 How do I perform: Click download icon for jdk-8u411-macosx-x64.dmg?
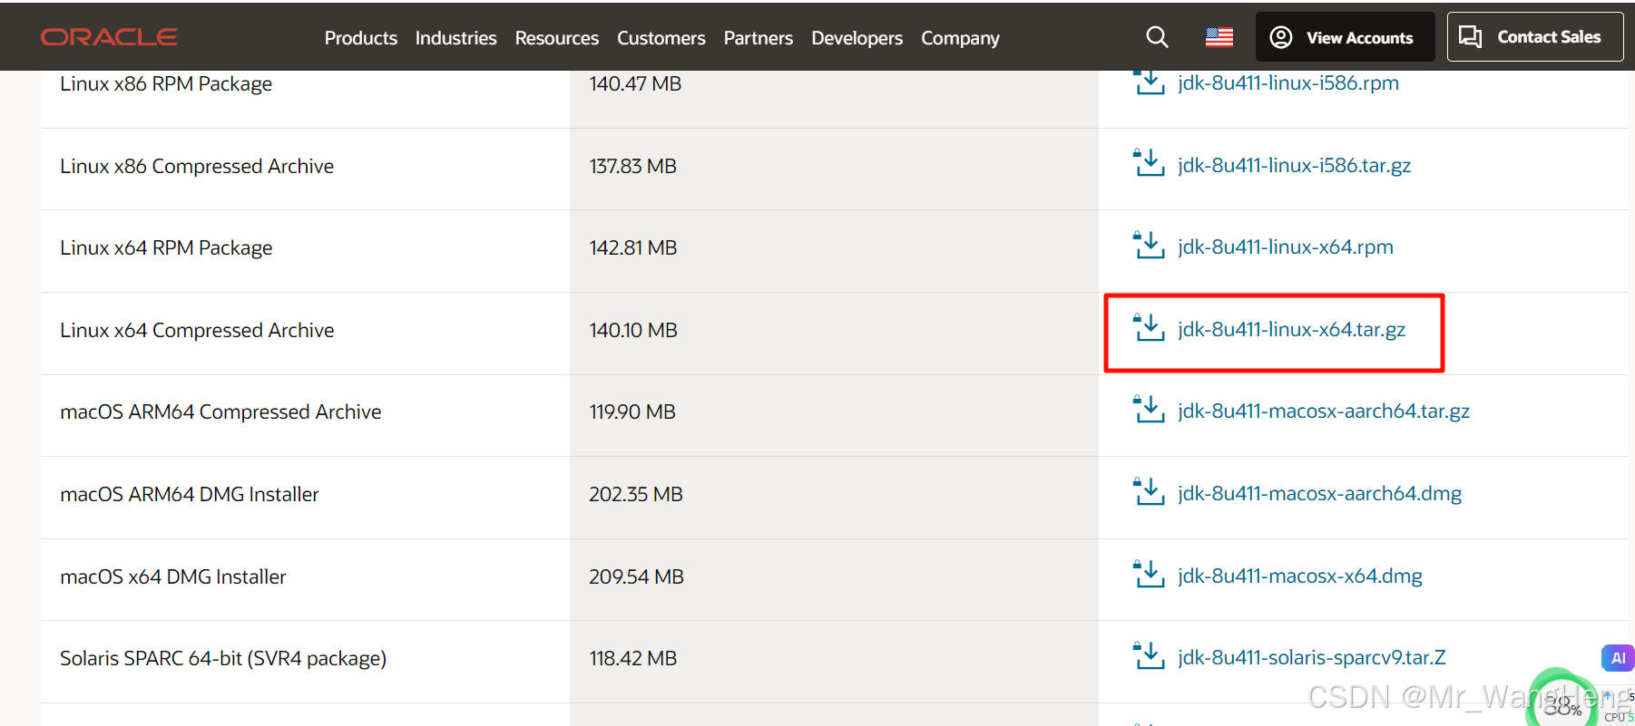point(1149,574)
